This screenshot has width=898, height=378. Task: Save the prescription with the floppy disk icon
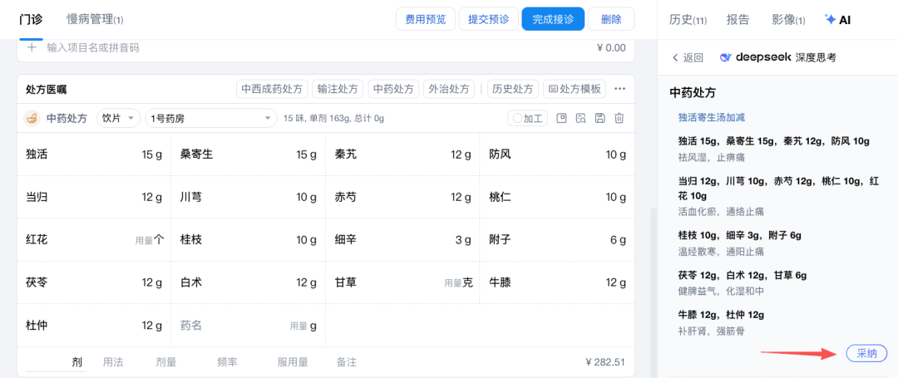599,118
